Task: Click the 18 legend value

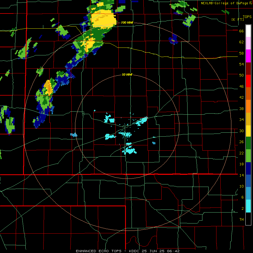Action: pyautogui.click(x=241, y=164)
